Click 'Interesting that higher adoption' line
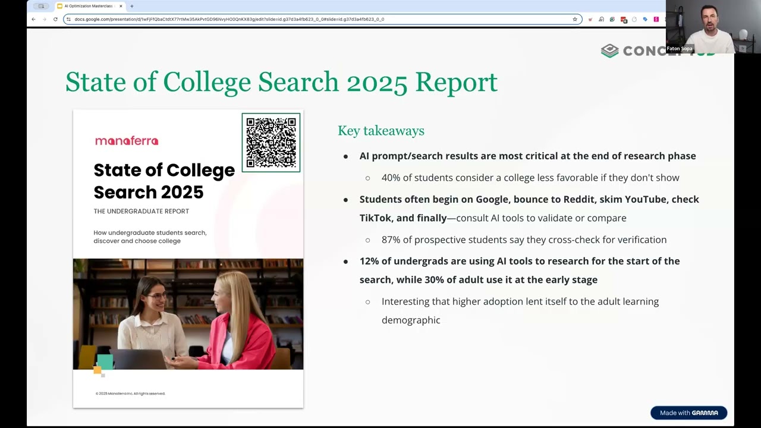 520,311
